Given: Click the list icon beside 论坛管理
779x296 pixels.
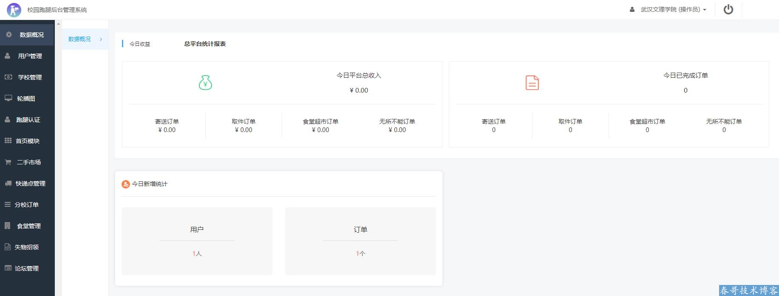Looking at the screenshot, I should click(8, 268).
